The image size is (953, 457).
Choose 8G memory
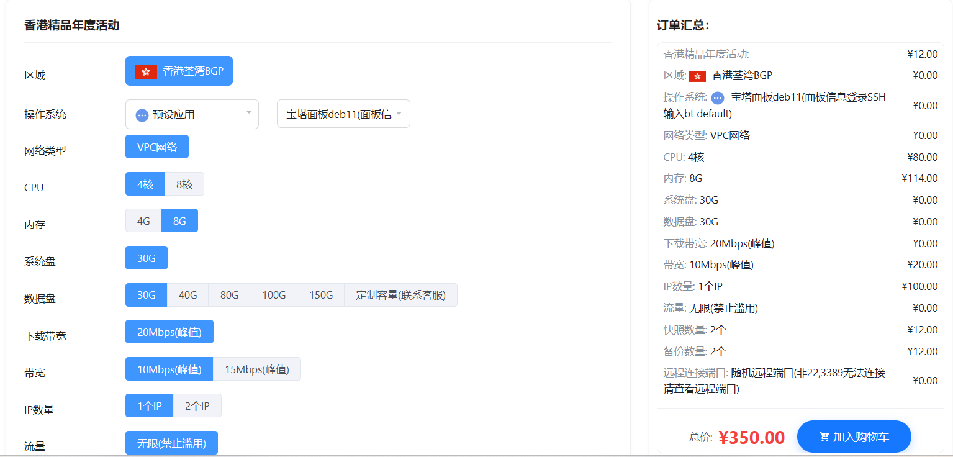(179, 220)
